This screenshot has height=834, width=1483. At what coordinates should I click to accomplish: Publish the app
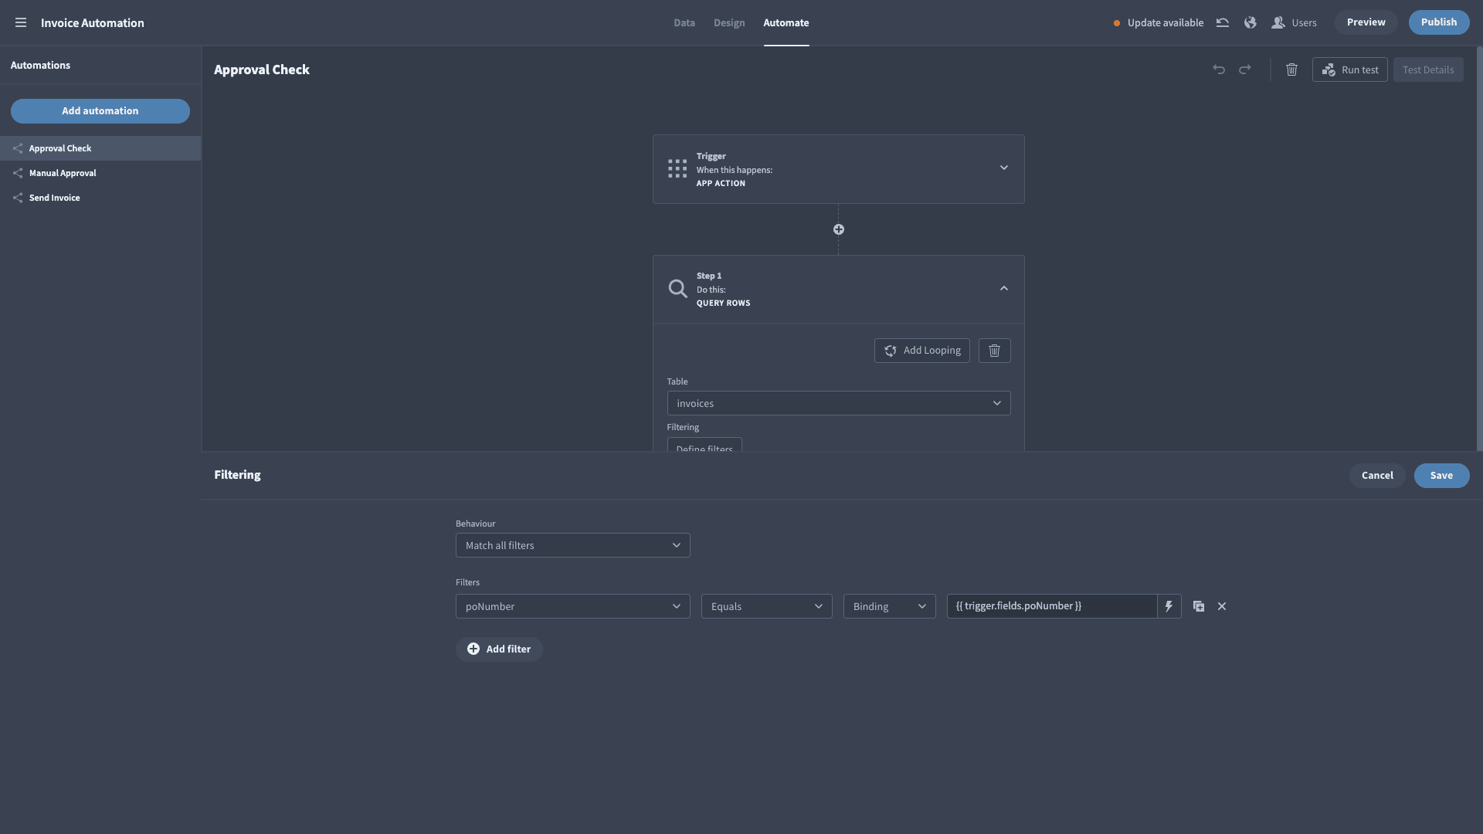[x=1439, y=22]
